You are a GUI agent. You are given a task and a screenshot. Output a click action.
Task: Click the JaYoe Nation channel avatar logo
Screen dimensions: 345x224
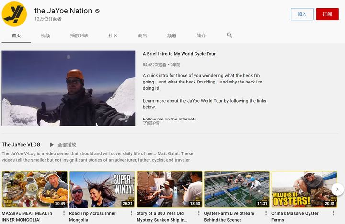(14, 14)
